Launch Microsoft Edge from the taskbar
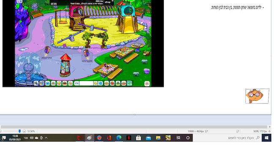Image resolution: width=274 pixels, height=154 pixels. coord(119,138)
